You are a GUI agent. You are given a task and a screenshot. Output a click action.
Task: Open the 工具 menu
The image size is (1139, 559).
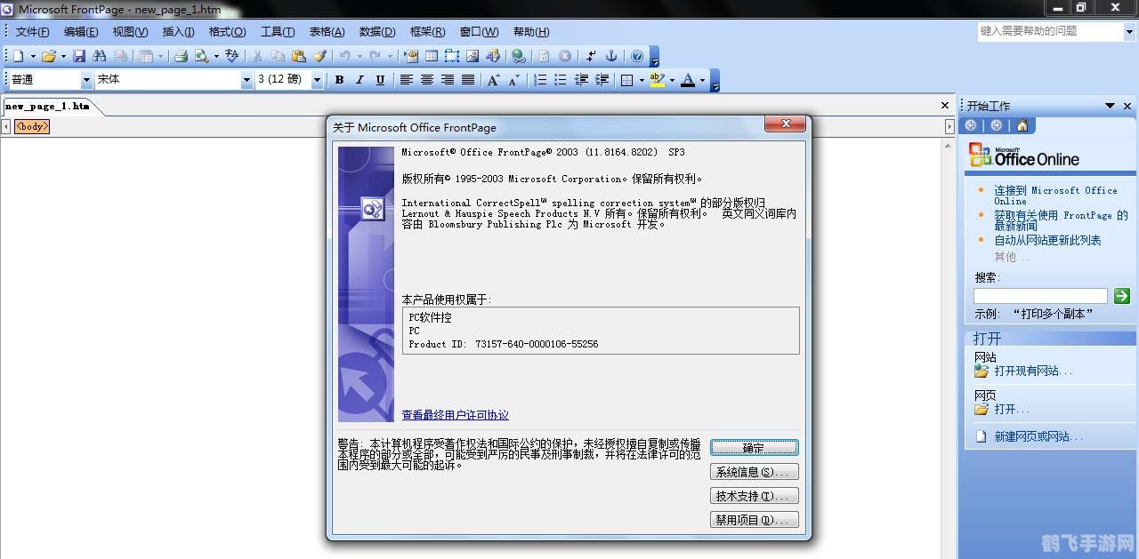coord(277,31)
